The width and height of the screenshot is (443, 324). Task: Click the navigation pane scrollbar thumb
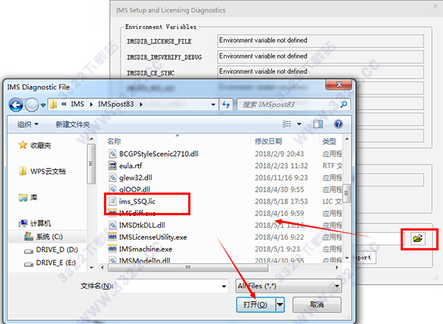(91, 163)
